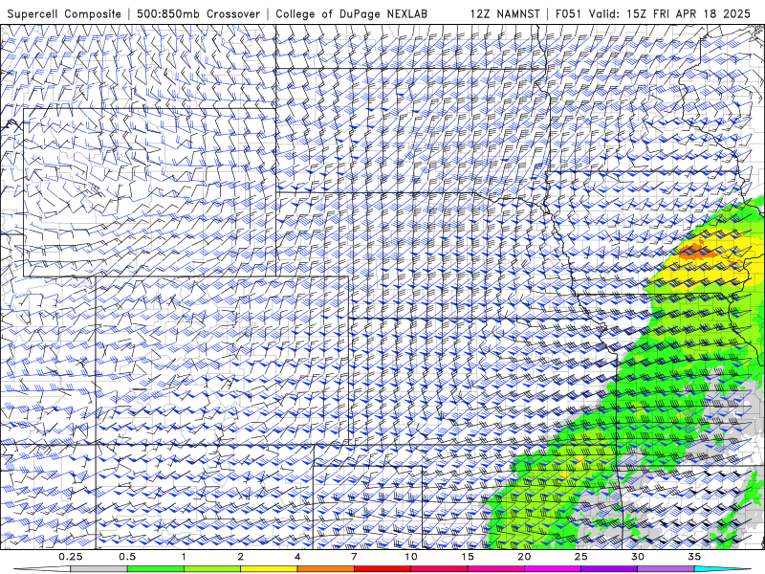
Task: Click the 0.5 legend value
Action: pyautogui.click(x=127, y=557)
